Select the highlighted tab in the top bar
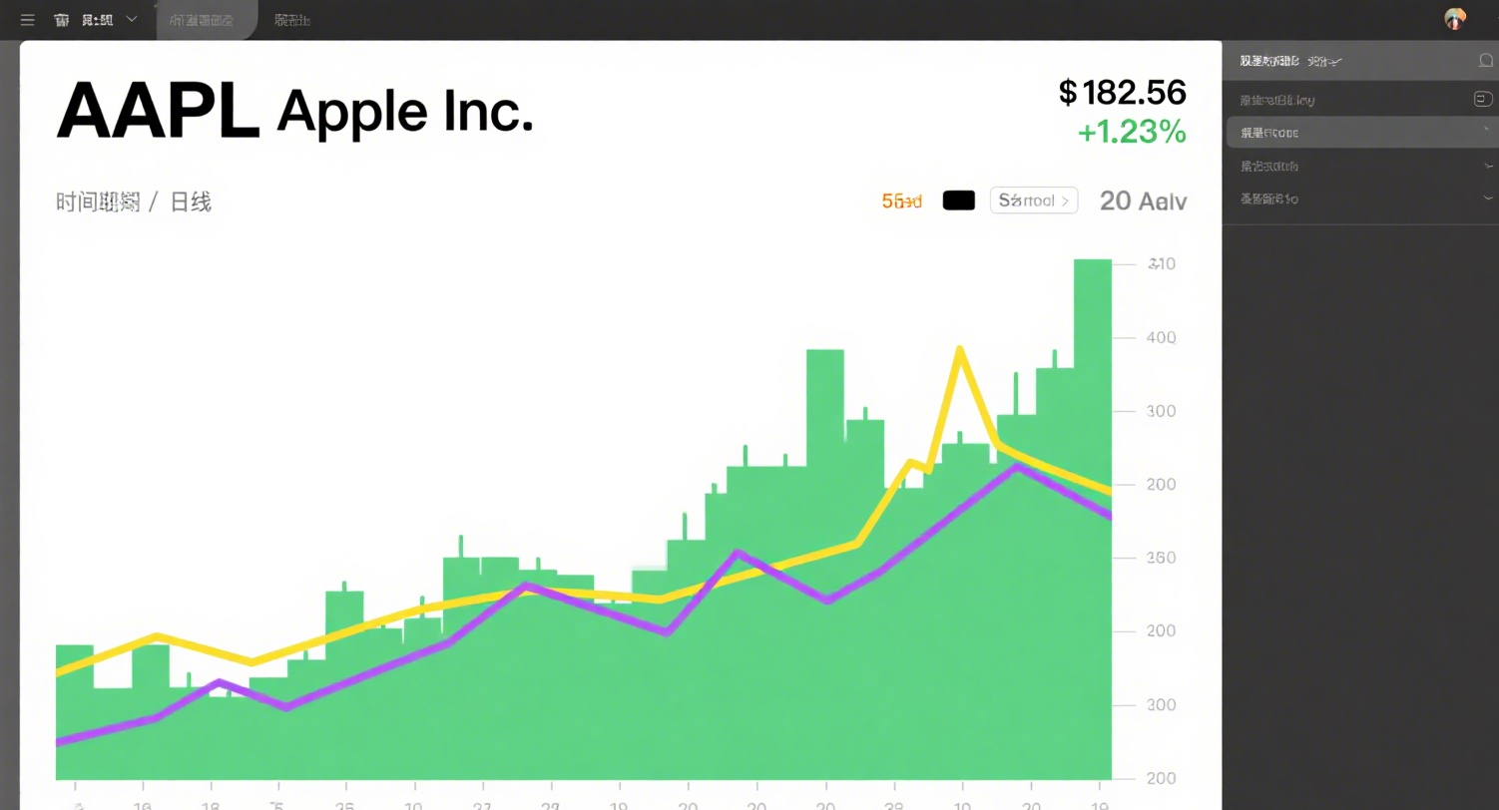The width and height of the screenshot is (1499, 810). pos(207,20)
